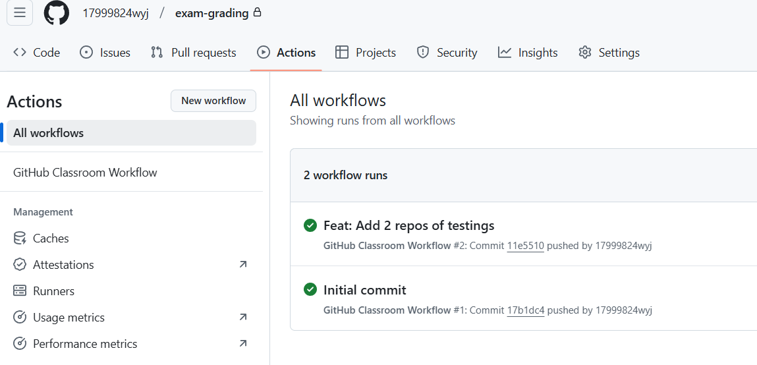Click Usage metrics external link arrow

pos(242,318)
